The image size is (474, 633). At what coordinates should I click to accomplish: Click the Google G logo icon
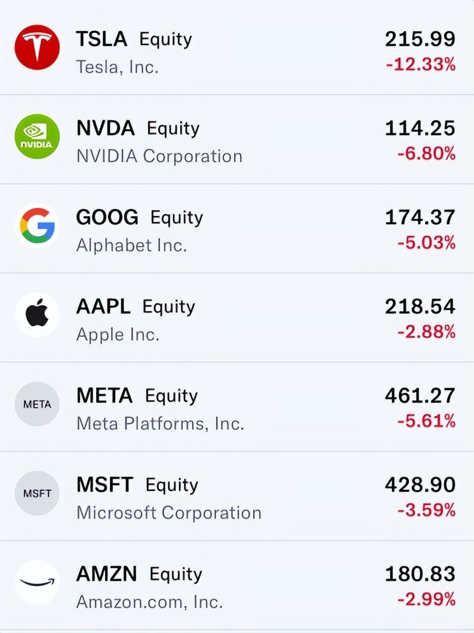[37, 226]
